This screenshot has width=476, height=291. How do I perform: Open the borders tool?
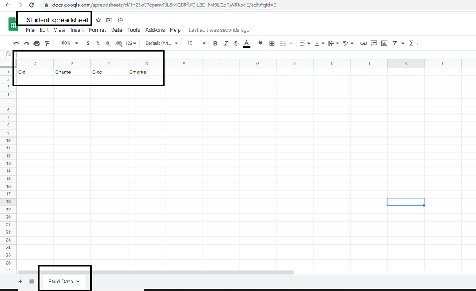(272, 43)
